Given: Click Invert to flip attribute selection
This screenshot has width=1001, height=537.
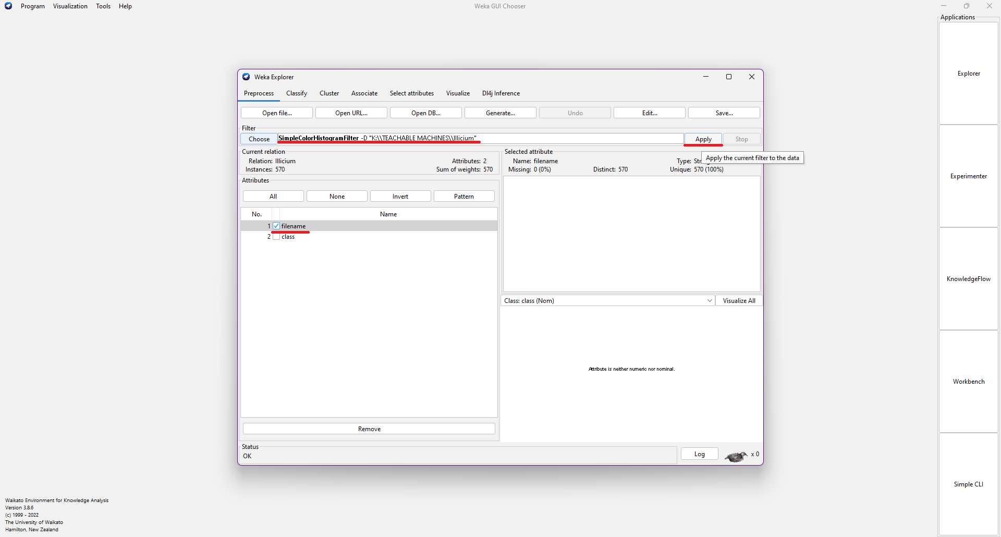Looking at the screenshot, I should (x=400, y=197).
